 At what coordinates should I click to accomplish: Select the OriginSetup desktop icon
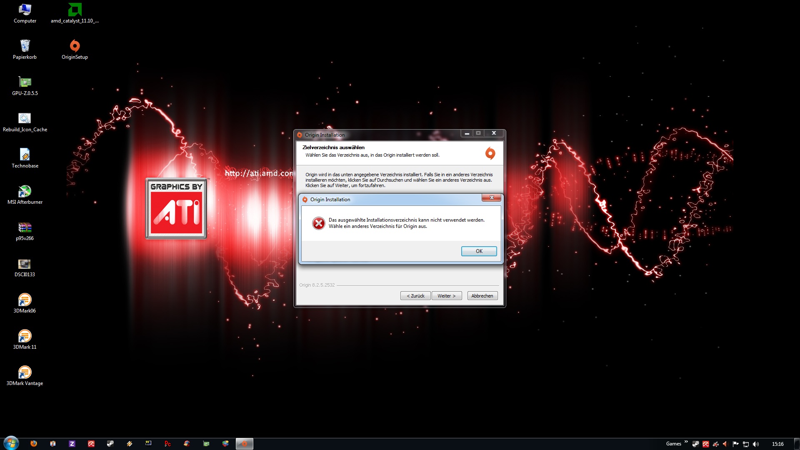coord(75,50)
